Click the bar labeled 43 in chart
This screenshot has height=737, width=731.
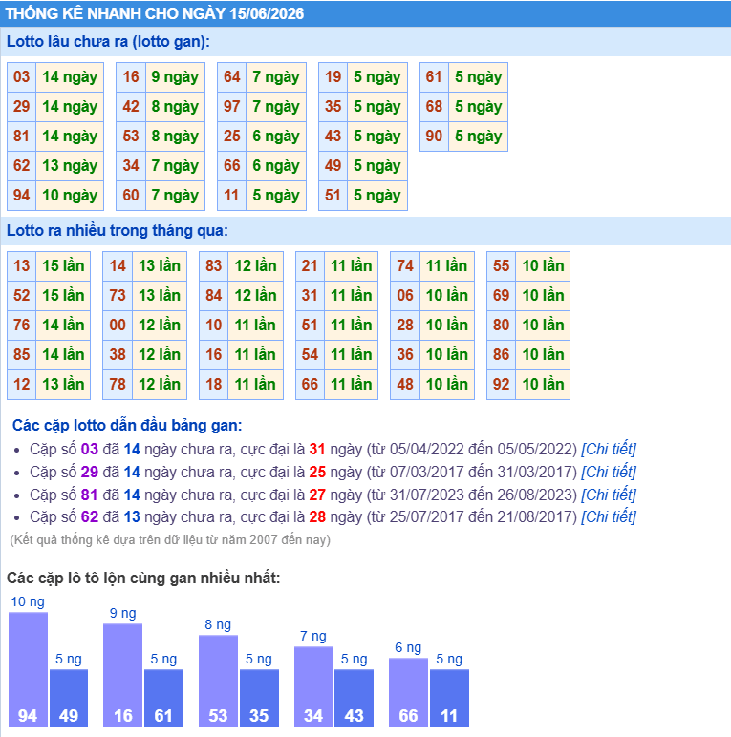click(x=355, y=698)
